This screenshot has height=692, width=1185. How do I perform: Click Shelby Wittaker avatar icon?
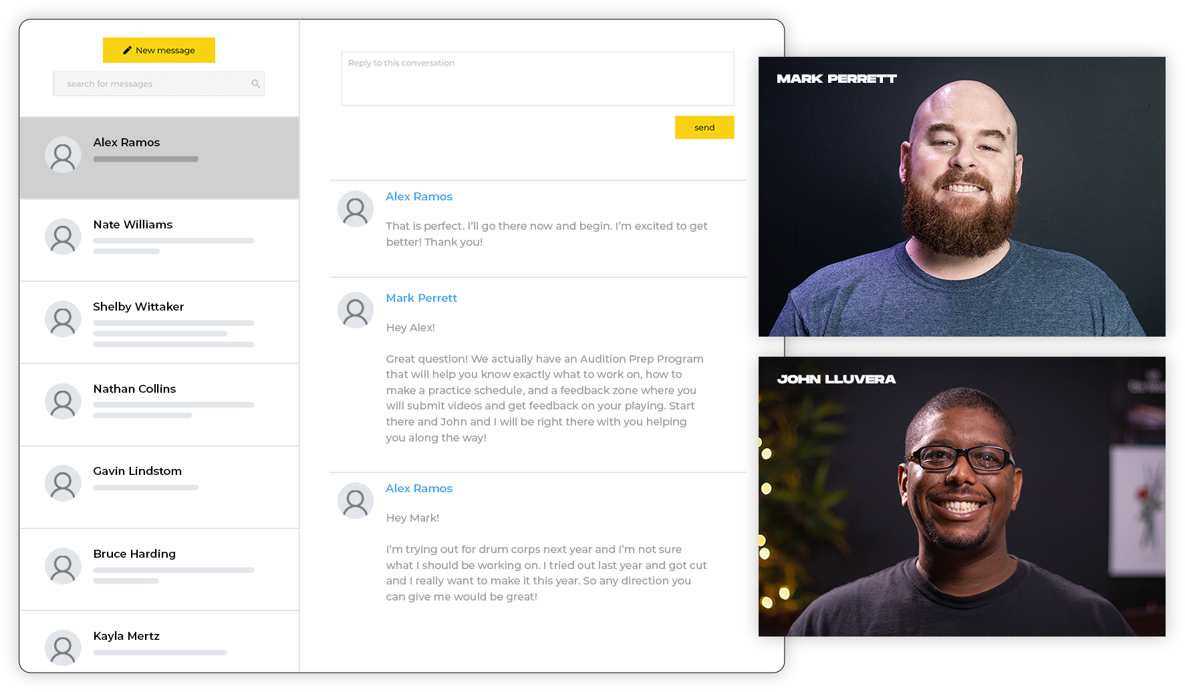[63, 319]
